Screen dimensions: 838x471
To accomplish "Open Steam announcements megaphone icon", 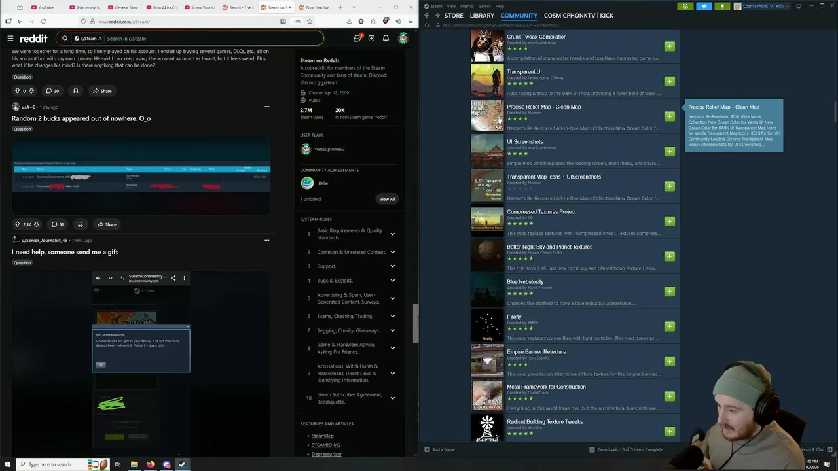I will point(704,6).
